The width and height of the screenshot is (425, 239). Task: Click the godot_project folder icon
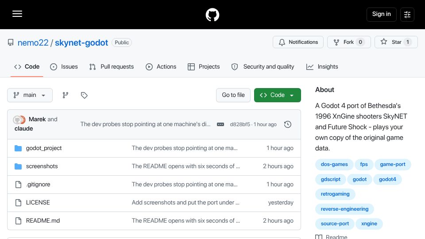coord(18,148)
